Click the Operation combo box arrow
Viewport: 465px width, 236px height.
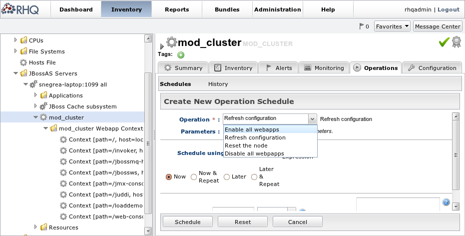point(312,119)
